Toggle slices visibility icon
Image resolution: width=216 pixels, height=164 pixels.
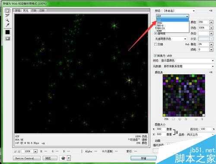[7, 38]
